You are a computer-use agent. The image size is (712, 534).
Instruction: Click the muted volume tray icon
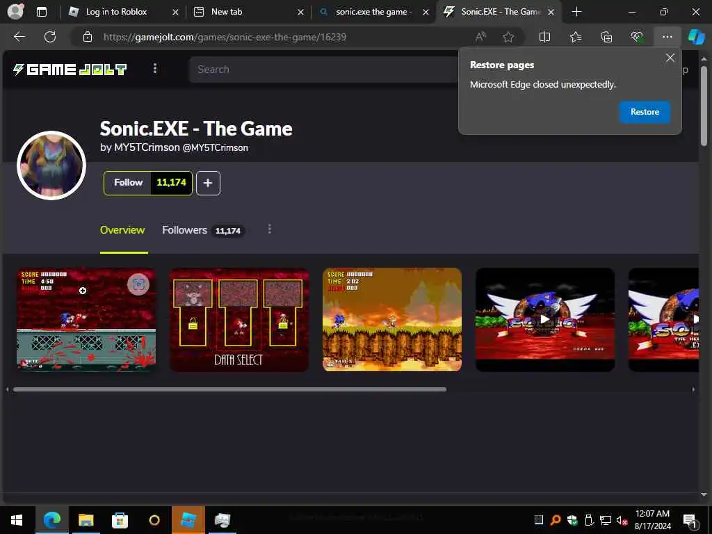(622, 520)
